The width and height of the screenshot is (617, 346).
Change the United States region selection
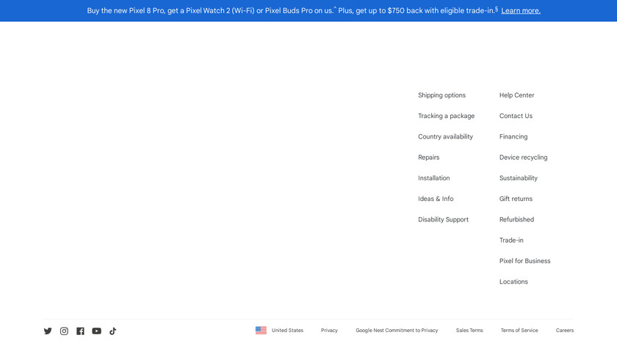pyautogui.click(x=287, y=331)
